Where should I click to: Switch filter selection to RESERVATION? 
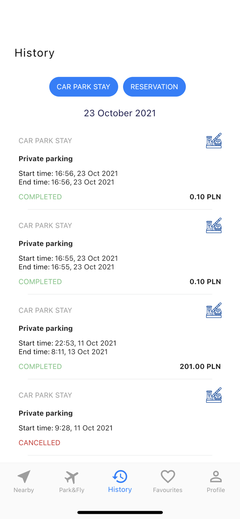tap(154, 86)
